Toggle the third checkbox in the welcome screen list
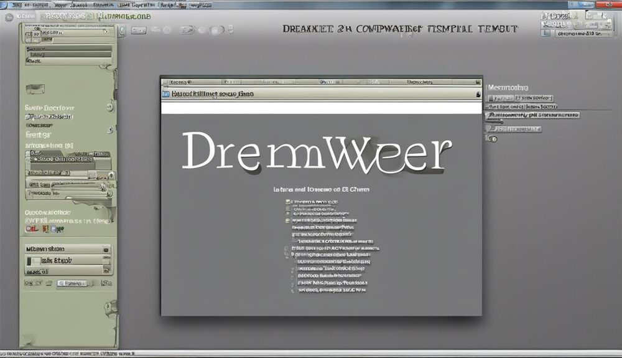 pos(287,220)
